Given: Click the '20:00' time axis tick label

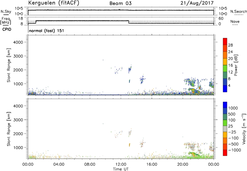Looking at the screenshot, I should coord(182,165).
